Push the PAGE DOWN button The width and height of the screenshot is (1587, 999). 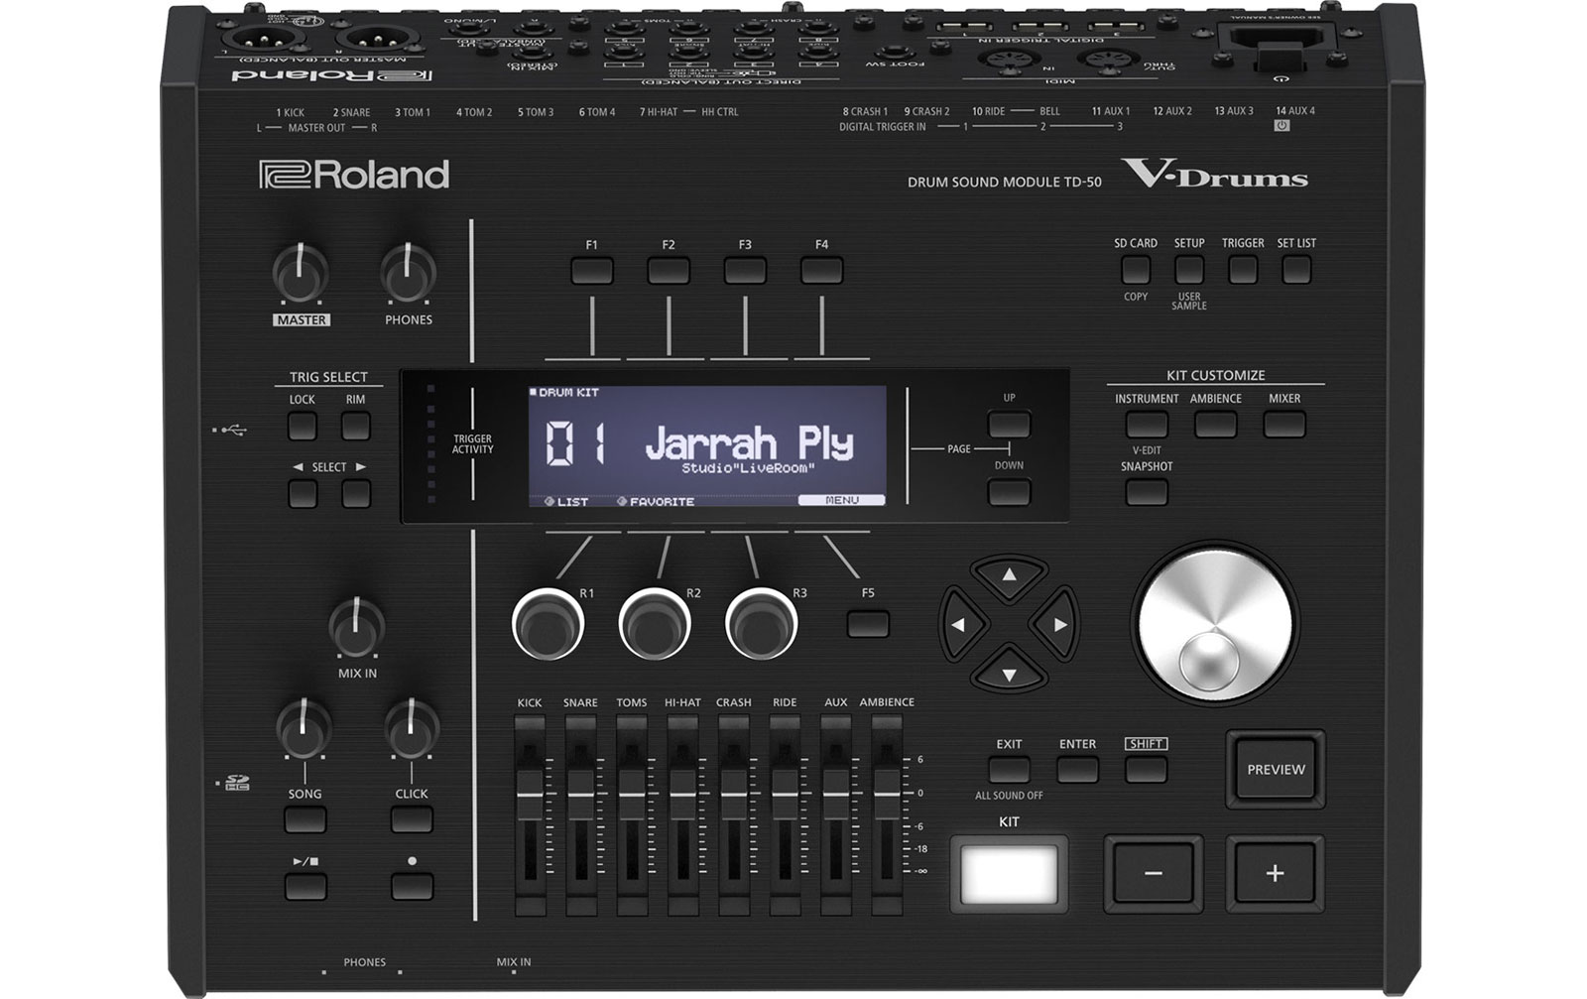click(x=1009, y=491)
